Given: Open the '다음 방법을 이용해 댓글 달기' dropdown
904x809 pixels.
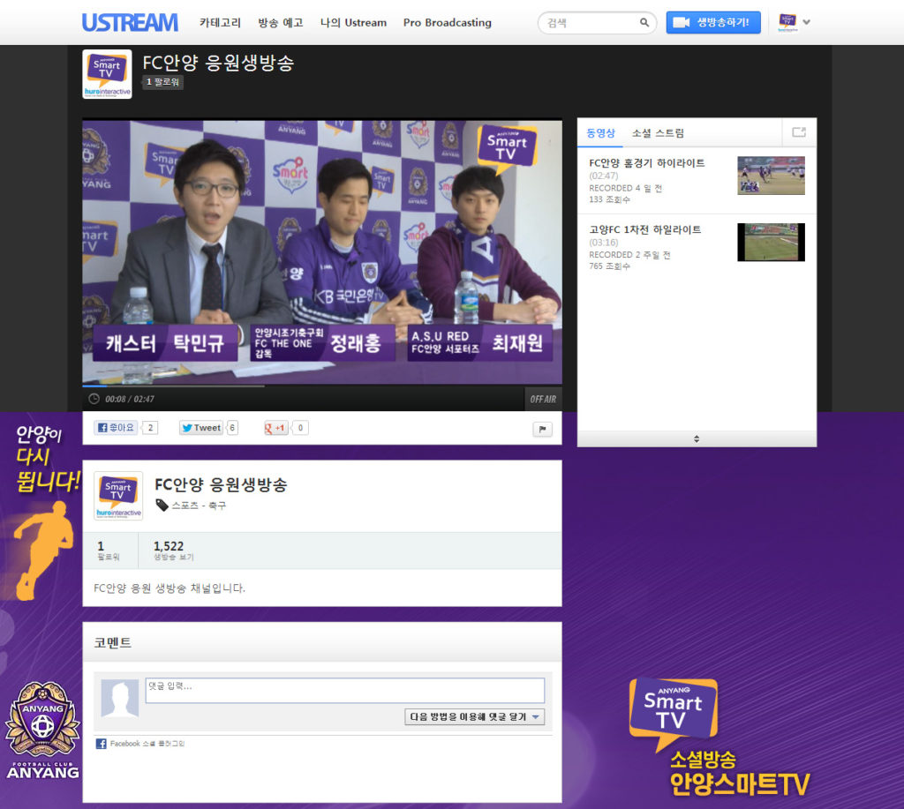Looking at the screenshot, I should pos(475,717).
